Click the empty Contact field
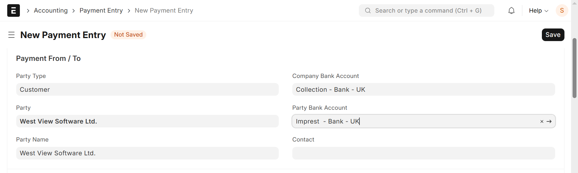 (x=423, y=153)
